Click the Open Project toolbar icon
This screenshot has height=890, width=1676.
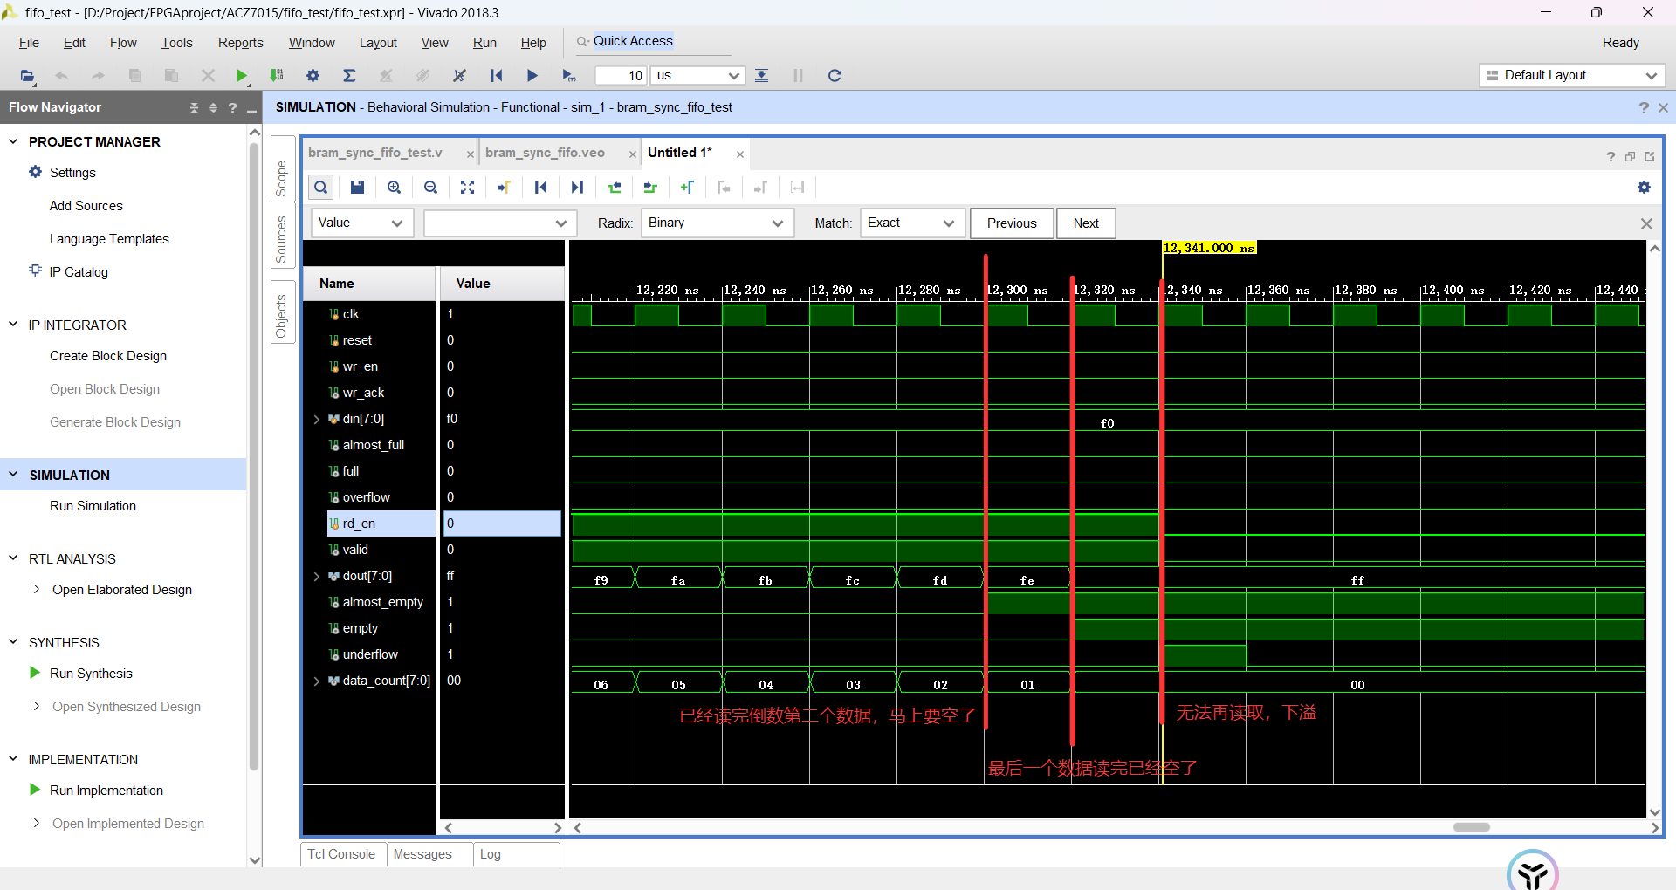coord(28,76)
